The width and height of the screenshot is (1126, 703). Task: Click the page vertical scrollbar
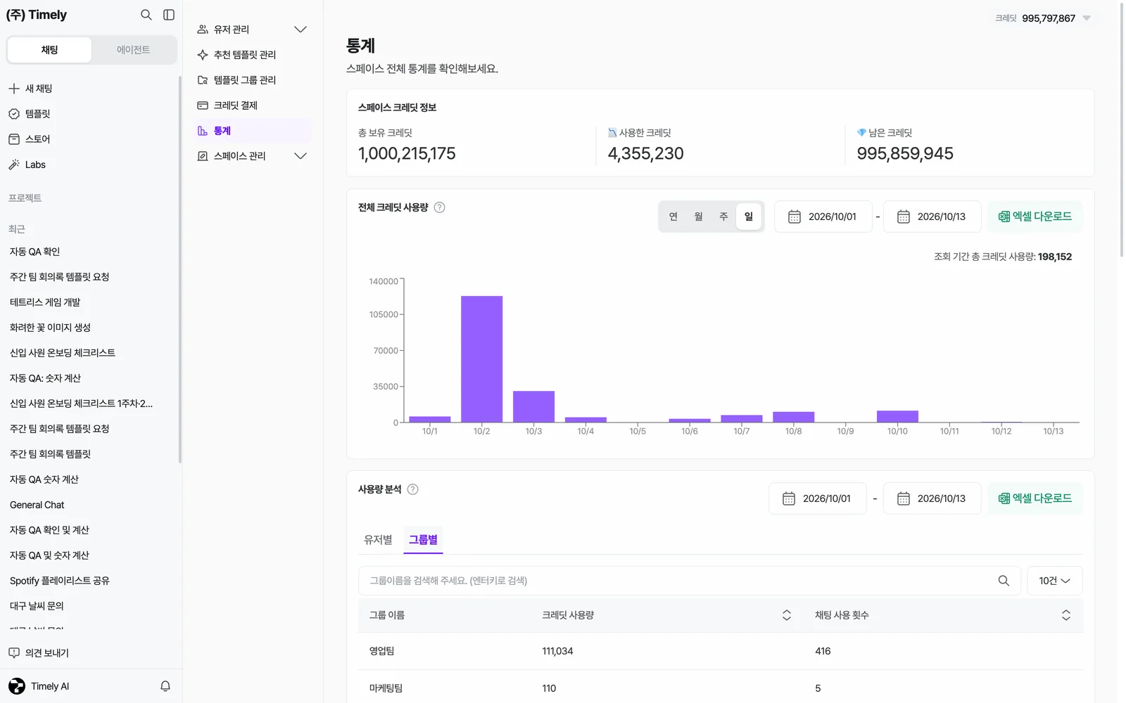point(1122,130)
